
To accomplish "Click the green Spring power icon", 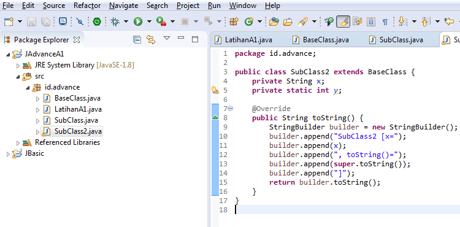I will [x=97, y=21].
